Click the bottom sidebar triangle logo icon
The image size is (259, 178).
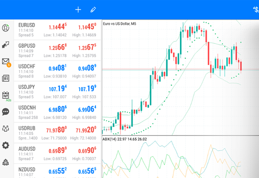6,162
